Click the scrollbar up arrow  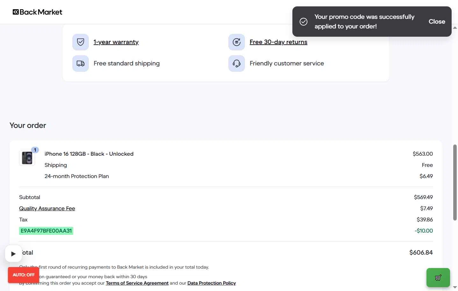coord(455,27)
